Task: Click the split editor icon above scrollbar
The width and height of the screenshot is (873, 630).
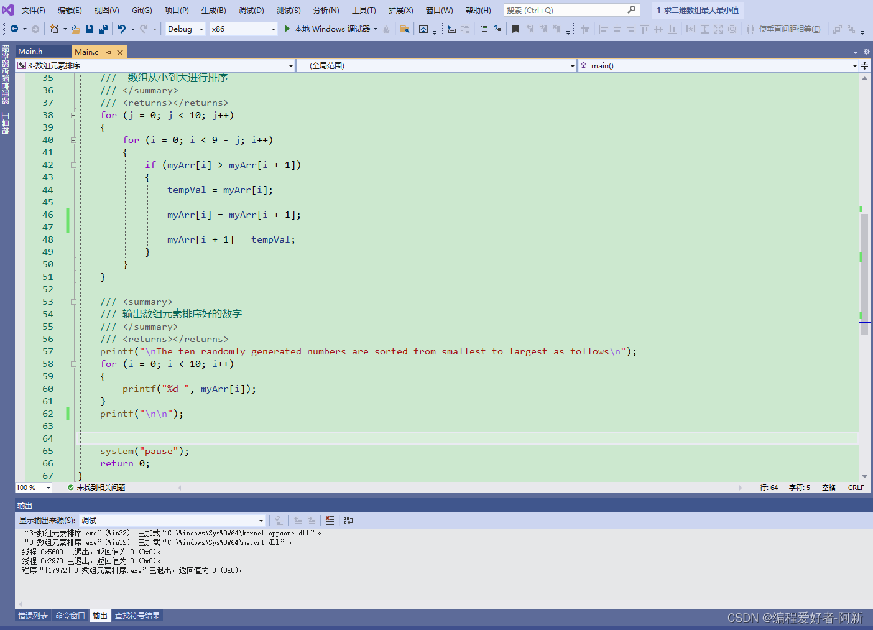Action: pyautogui.click(x=865, y=65)
